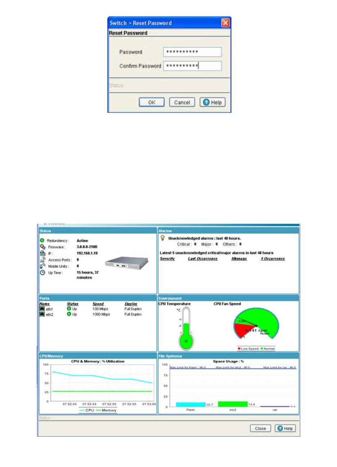Screen dimensions: 337x467
Task: Click the eth1 port icon
Action: click(x=42, y=309)
